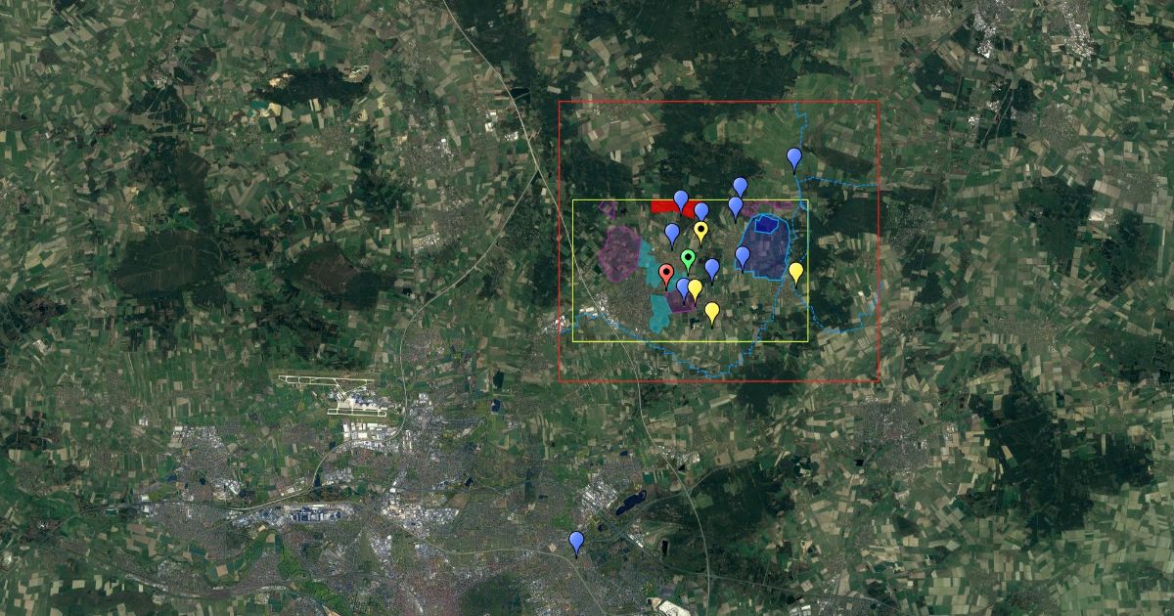Click the southernmost plain yellow pin inside yellow rectangle
This screenshot has width=1174, height=616.
click(x=712, y=313)
